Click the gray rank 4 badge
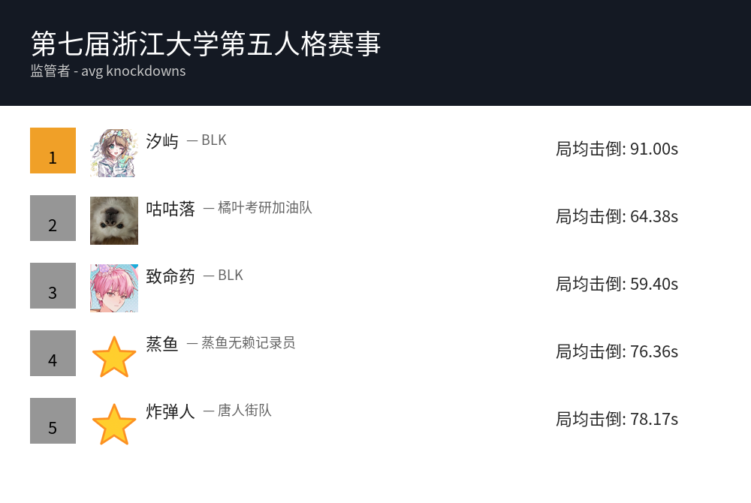The height and width of the screenshot is (503, 751). (53, 353)
